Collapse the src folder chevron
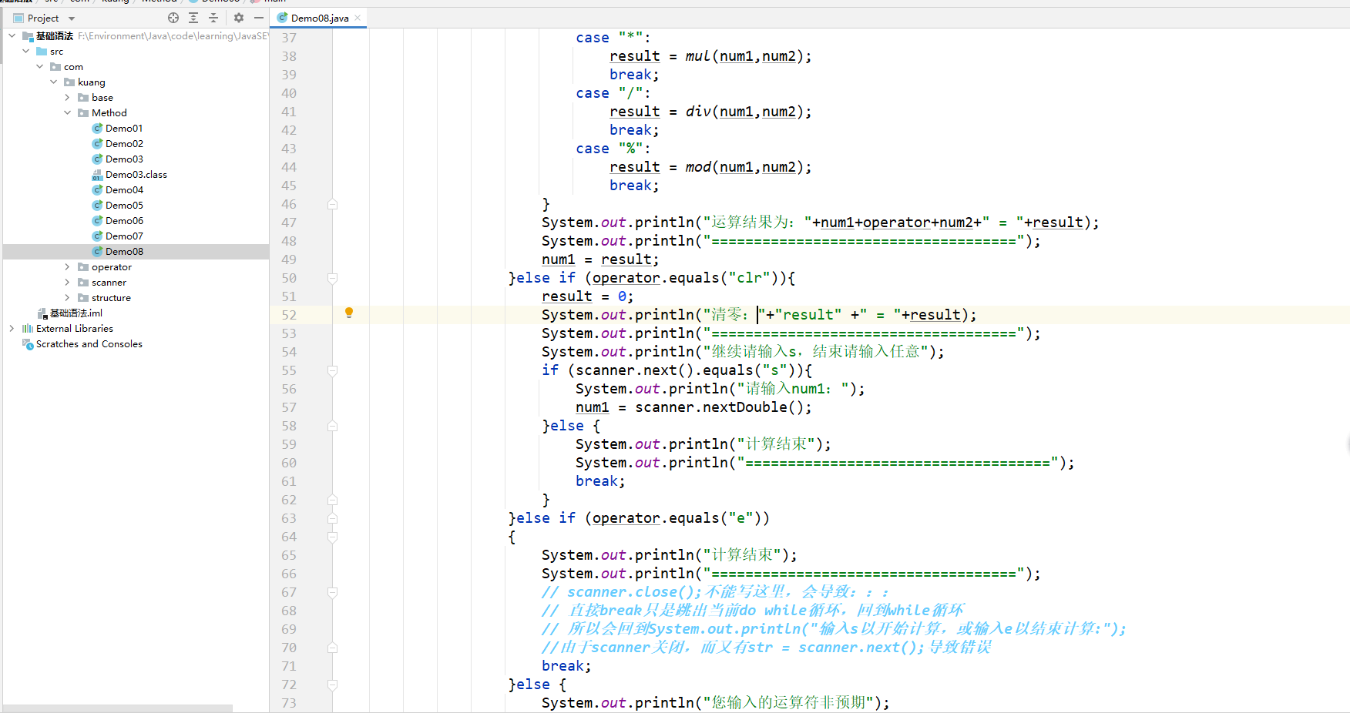1350x713 pixels. [26, 51]
